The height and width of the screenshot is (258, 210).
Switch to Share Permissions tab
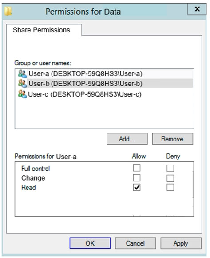pyautogui.click(x=41, y=30)
